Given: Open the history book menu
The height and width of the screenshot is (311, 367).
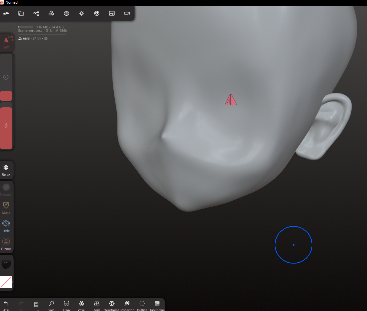Looking at the screenshot, I should pyautogui.click(x=36, y=304).
